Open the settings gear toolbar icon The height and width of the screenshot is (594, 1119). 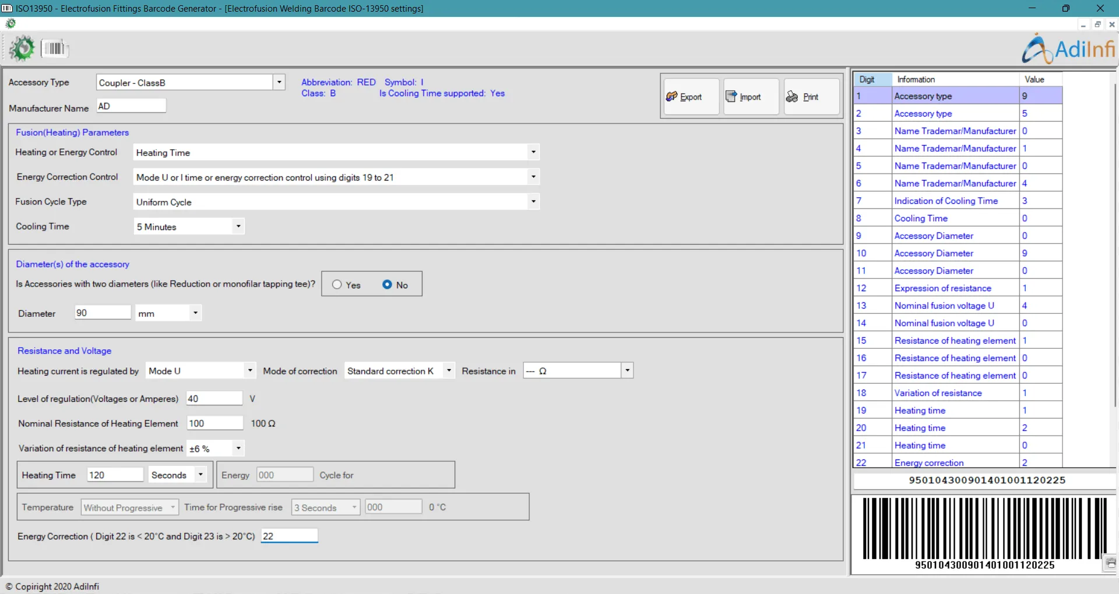pyautogui.click(x=22, y=48)
